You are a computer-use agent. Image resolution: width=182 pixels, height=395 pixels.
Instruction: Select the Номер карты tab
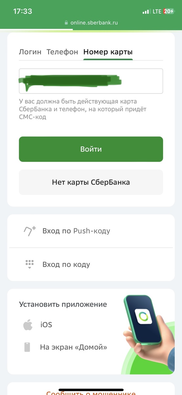108,52
